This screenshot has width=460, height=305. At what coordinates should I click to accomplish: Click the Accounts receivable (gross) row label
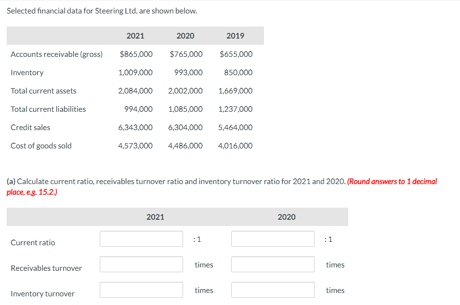coord(56,54)
